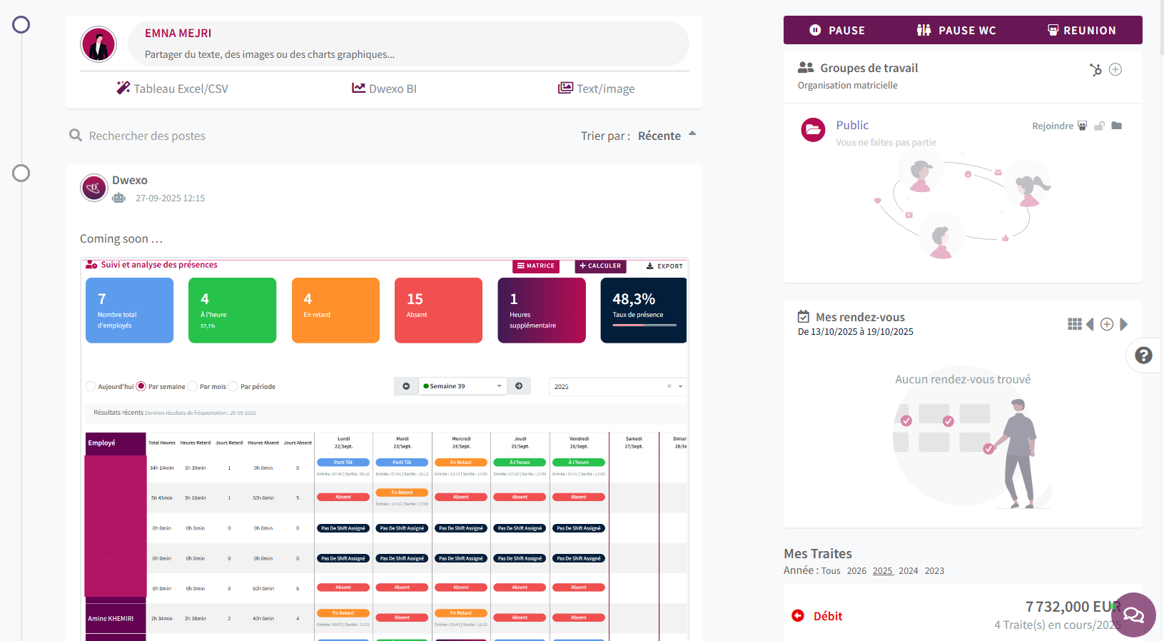The image size is (1164, 641).
Task: Click the add work group plus icon
Action: [1115, 69]
